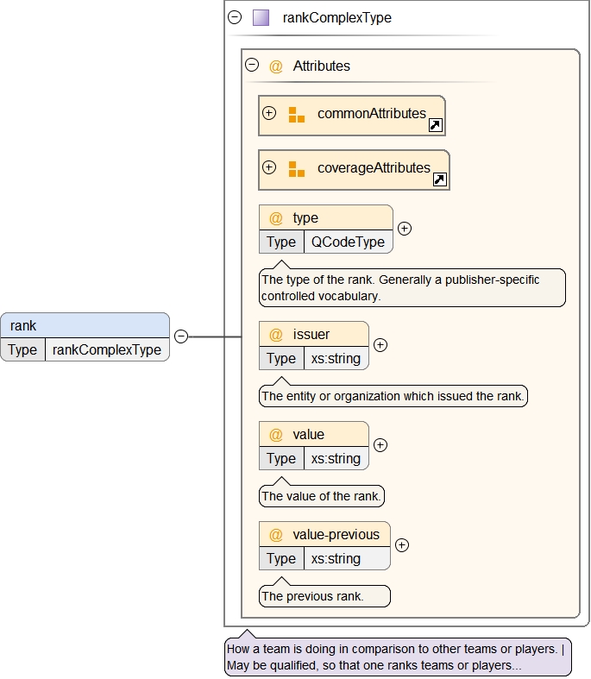Expand the commonAttributes group
The height and width of the screenshot is (679, 591).
pyautogui.click(x=269, y=113)
